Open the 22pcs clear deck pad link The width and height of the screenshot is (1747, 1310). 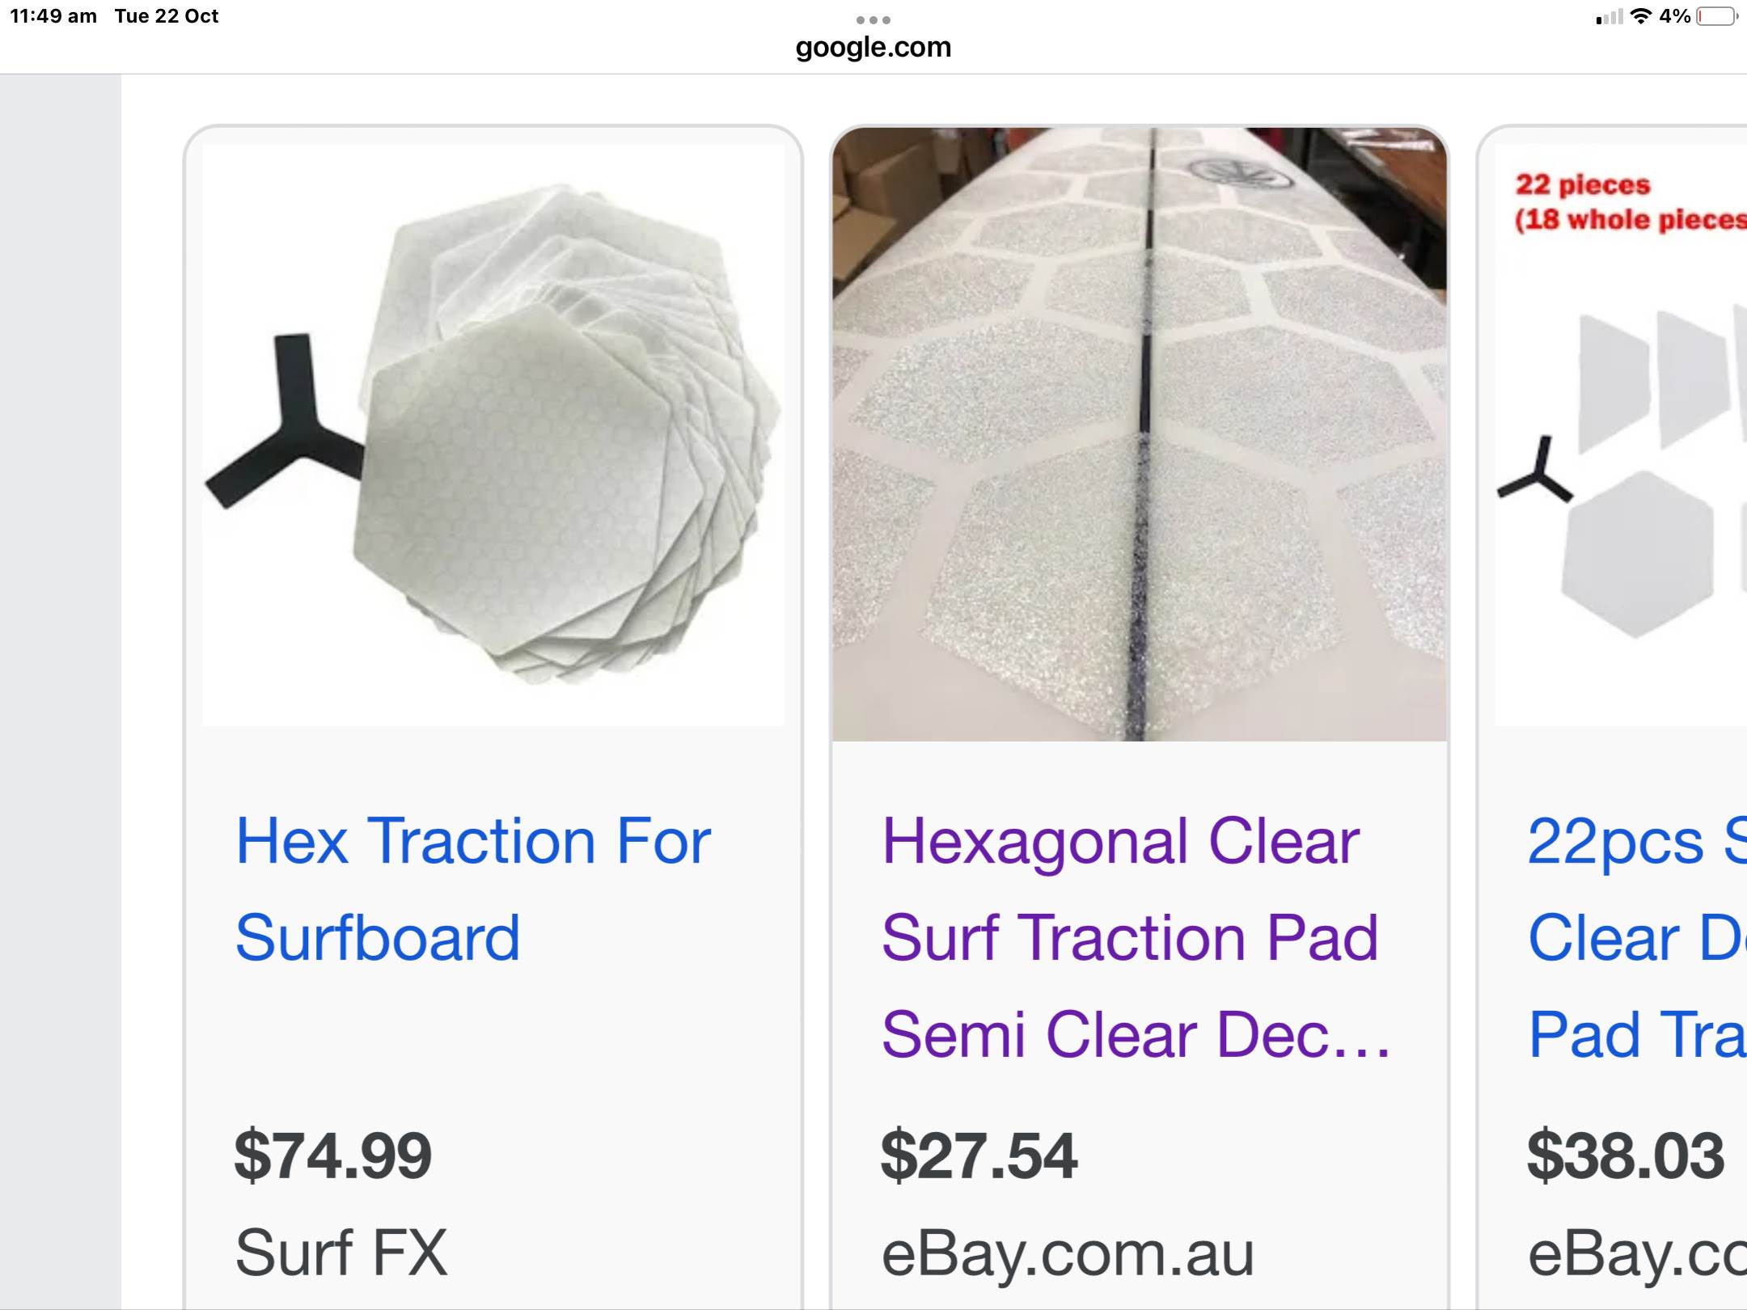1637,937
